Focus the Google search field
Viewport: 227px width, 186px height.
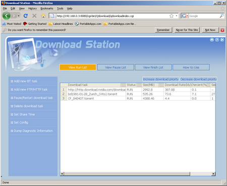coord(204,16)
